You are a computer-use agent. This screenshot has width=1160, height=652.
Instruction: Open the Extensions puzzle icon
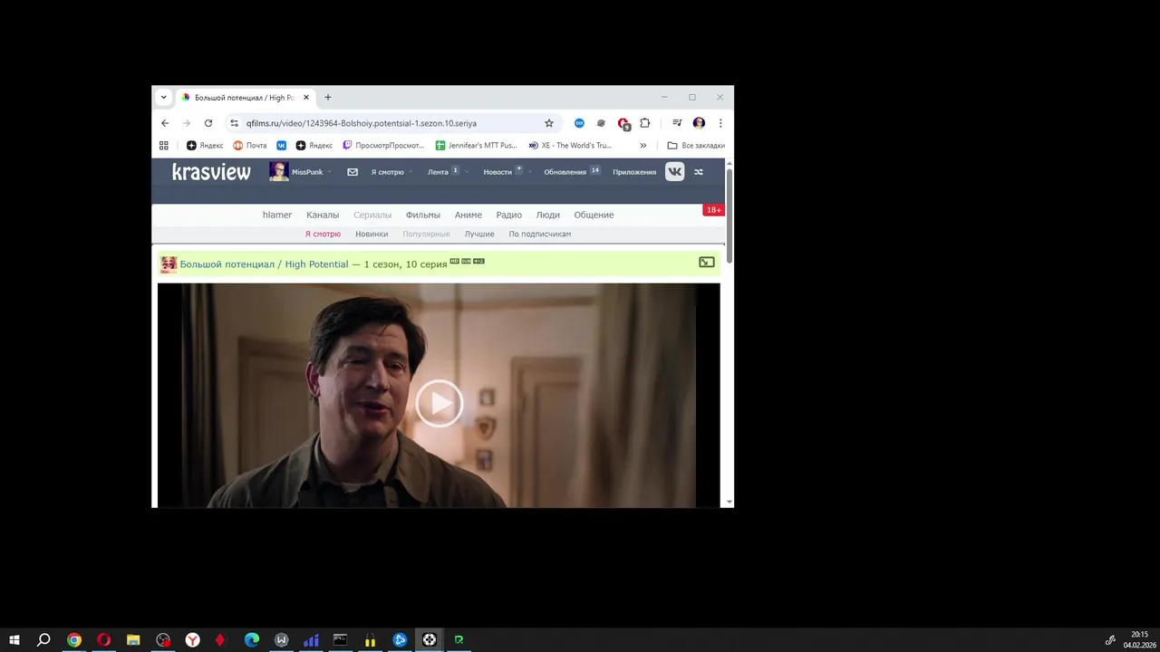coord(645,123)
